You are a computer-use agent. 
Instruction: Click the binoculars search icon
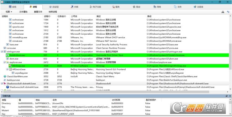coord(223,12)
